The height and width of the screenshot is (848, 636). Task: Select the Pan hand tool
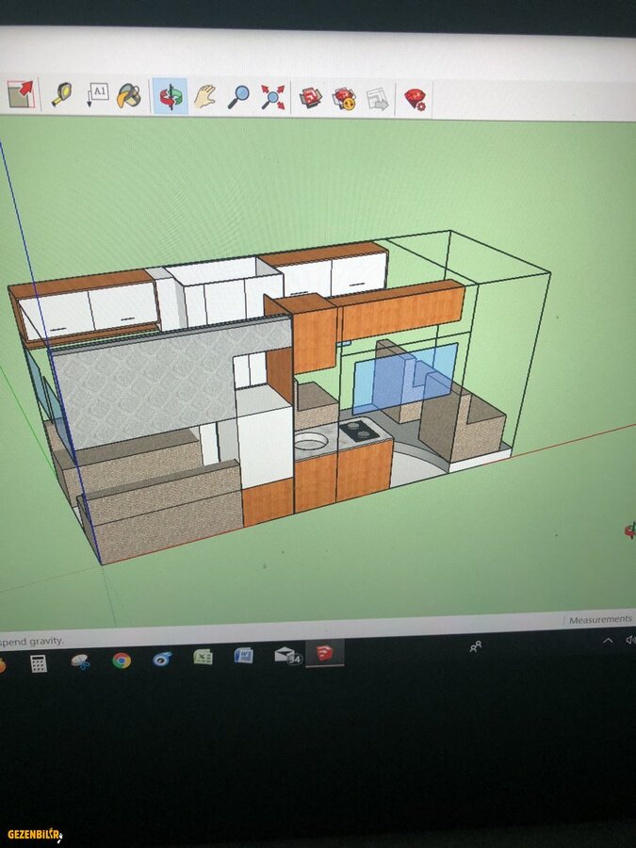[204, 96]
